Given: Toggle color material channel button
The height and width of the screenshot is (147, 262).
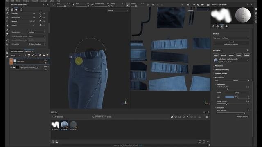Looking at the screenshot, I should pyautogui.click(x=216, y=55).
